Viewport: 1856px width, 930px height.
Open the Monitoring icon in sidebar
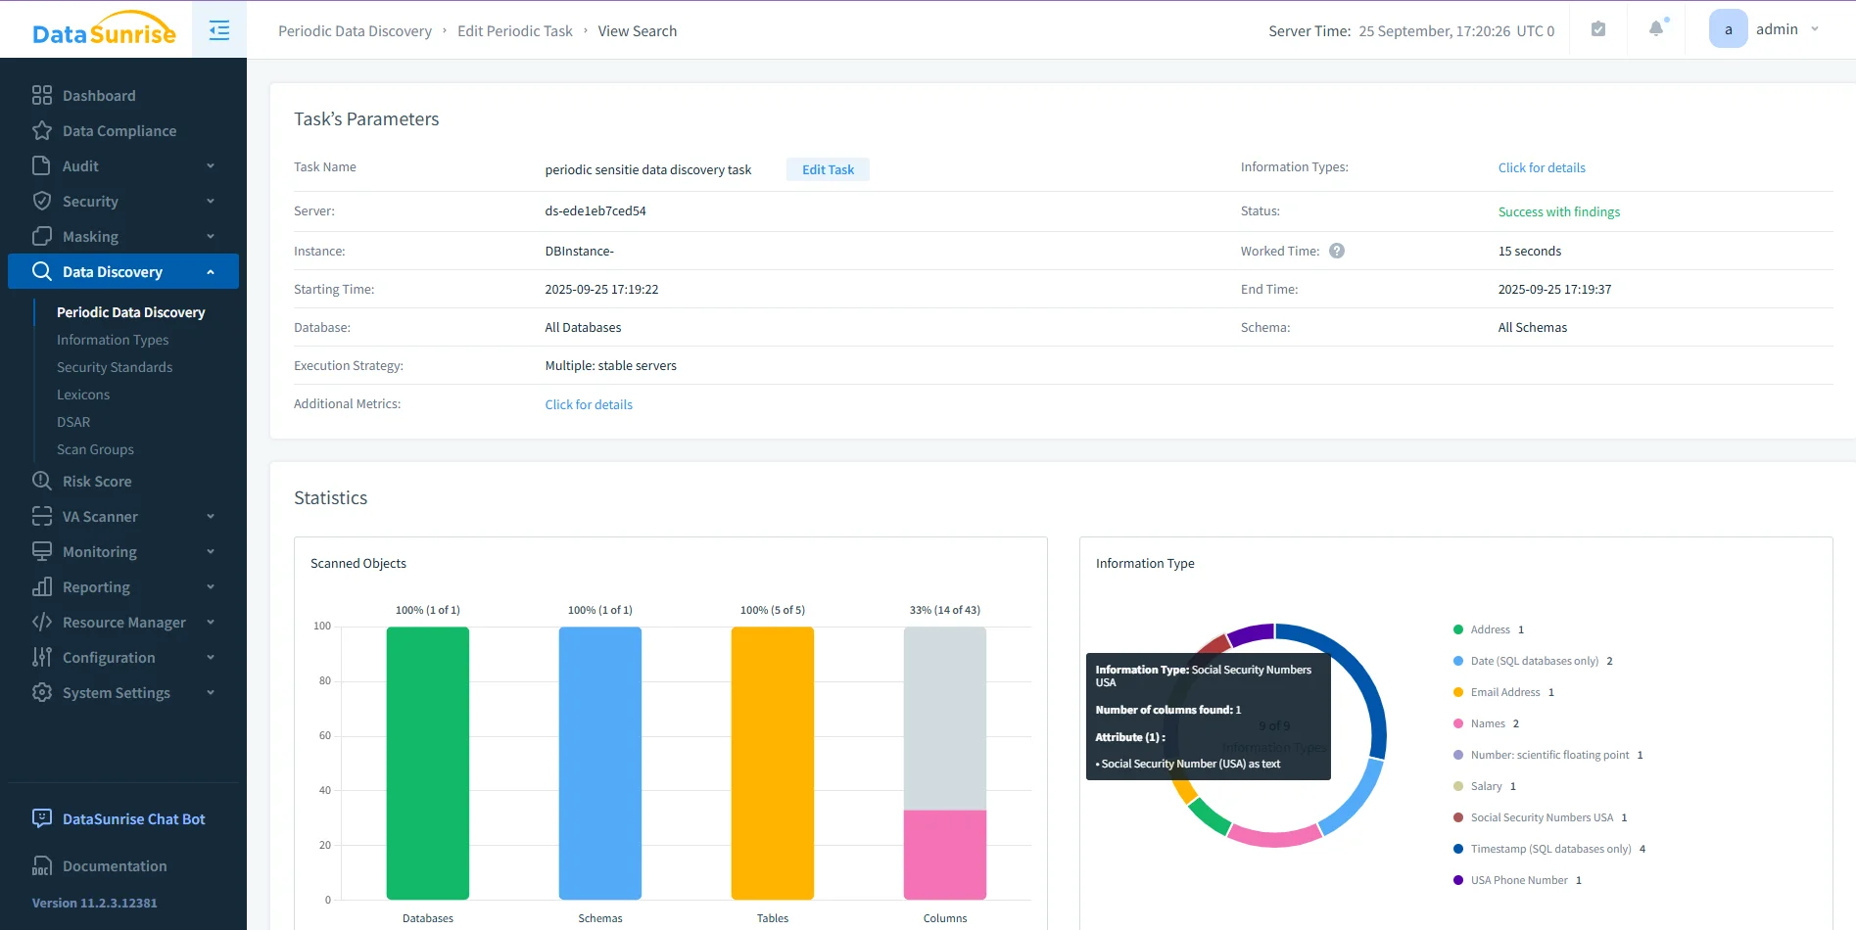click(42, 551)
